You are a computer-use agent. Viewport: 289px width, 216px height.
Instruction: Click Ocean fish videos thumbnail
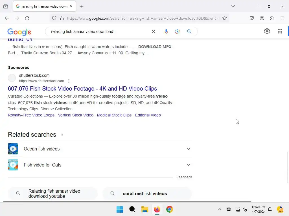[13, 149]
